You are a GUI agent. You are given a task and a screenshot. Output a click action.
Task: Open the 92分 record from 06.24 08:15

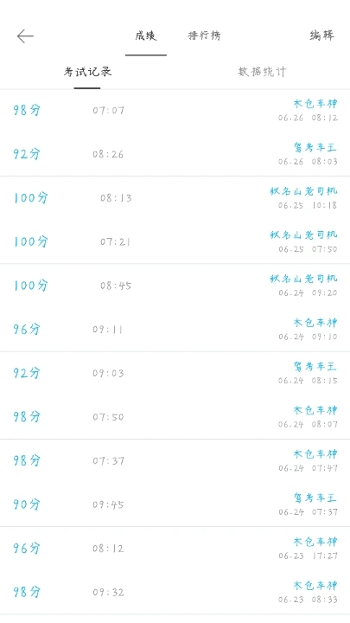(x=175, y=373)
